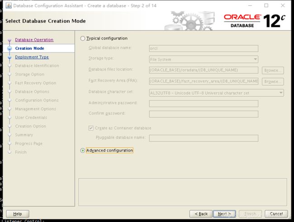Click the Fast Recovery Area path field

(204, 81)
